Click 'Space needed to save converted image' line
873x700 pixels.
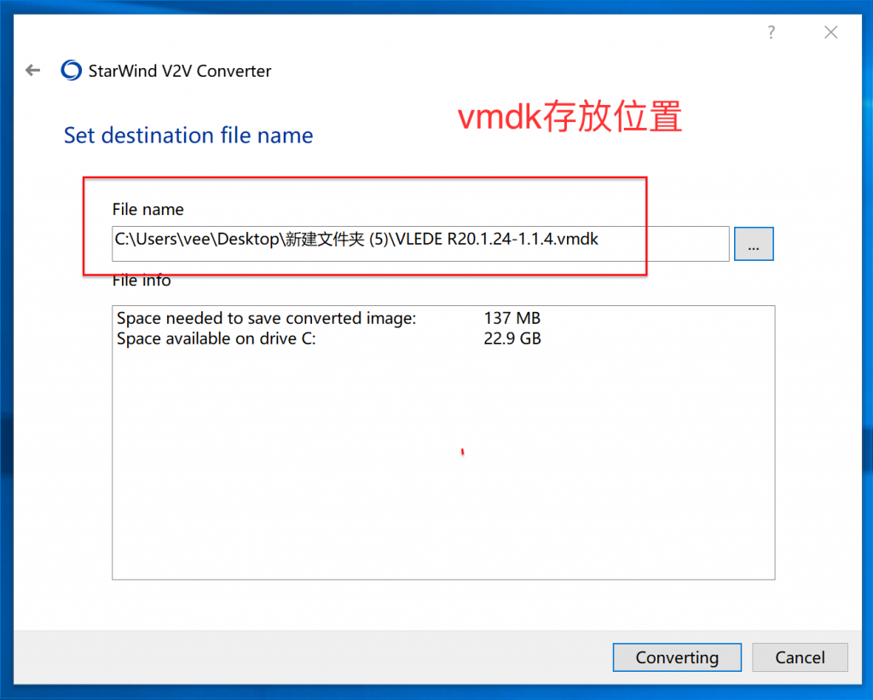coord(266,318)
